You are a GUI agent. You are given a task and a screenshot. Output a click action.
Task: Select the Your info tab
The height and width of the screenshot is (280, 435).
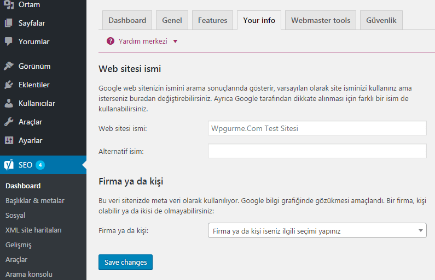[259, 20]
